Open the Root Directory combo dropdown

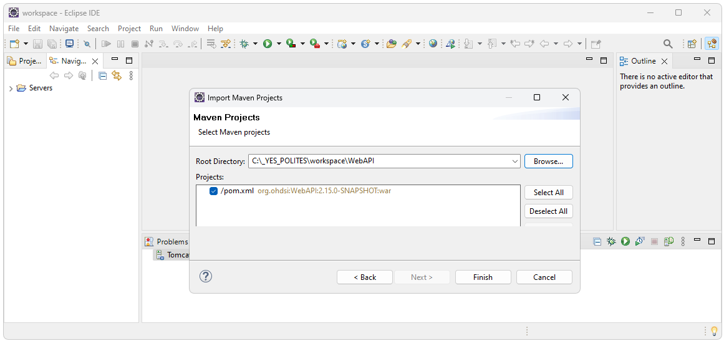tap(515, 161)
